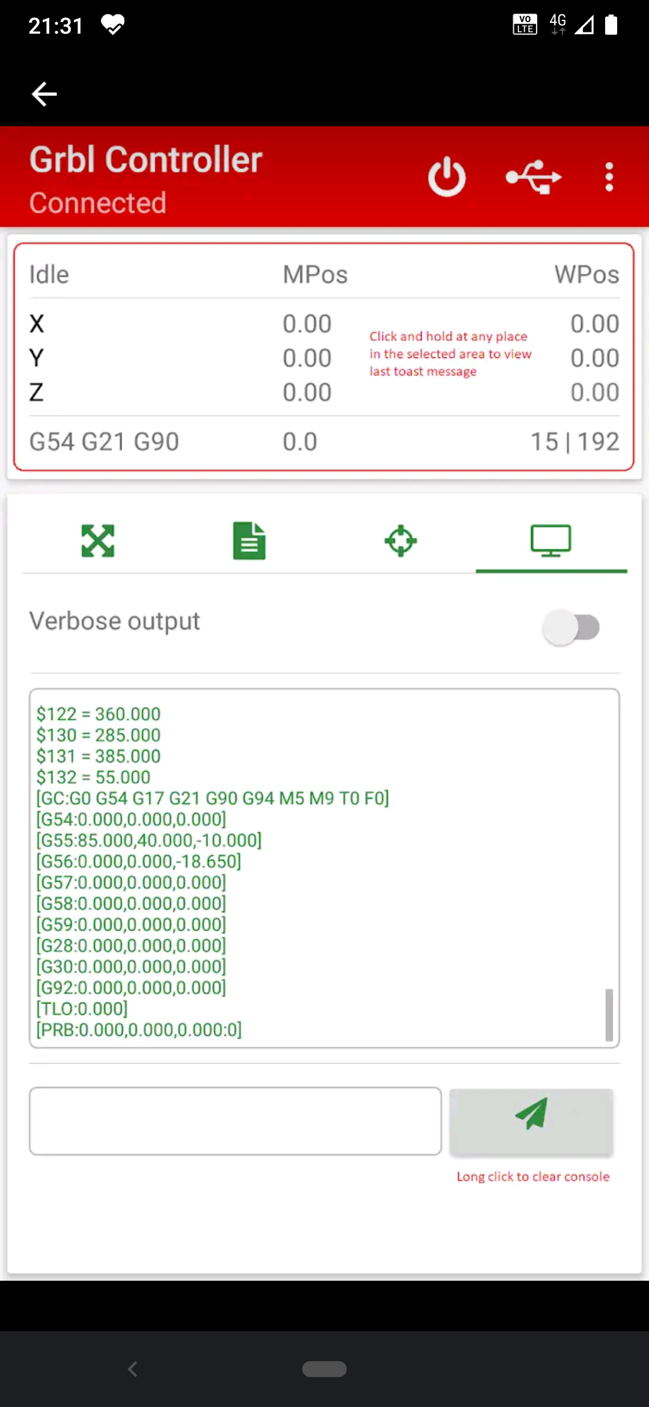Tap the [G30:0.000,0.000,0.000] line
This screenshot has width=649, height=1407.
pos(131,966)
